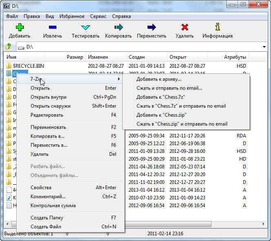Choose Копировать в... in context menu
The height and width of the screenshot is (241, 271).
[x=70, y=136]
